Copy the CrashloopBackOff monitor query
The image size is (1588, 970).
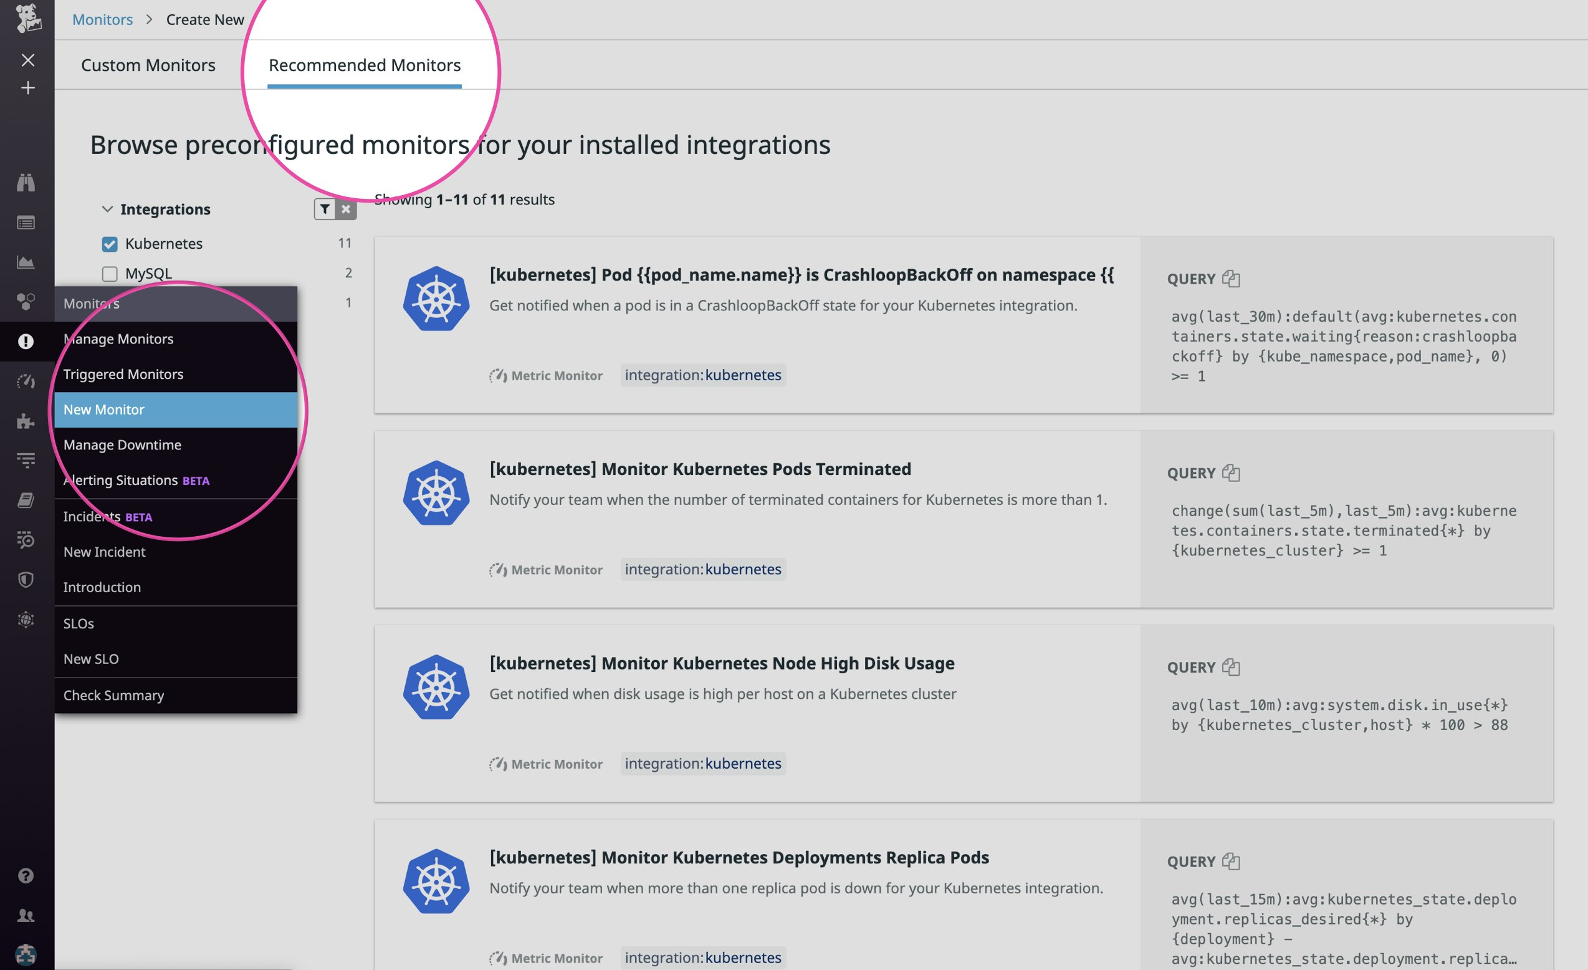(1232, 279)
